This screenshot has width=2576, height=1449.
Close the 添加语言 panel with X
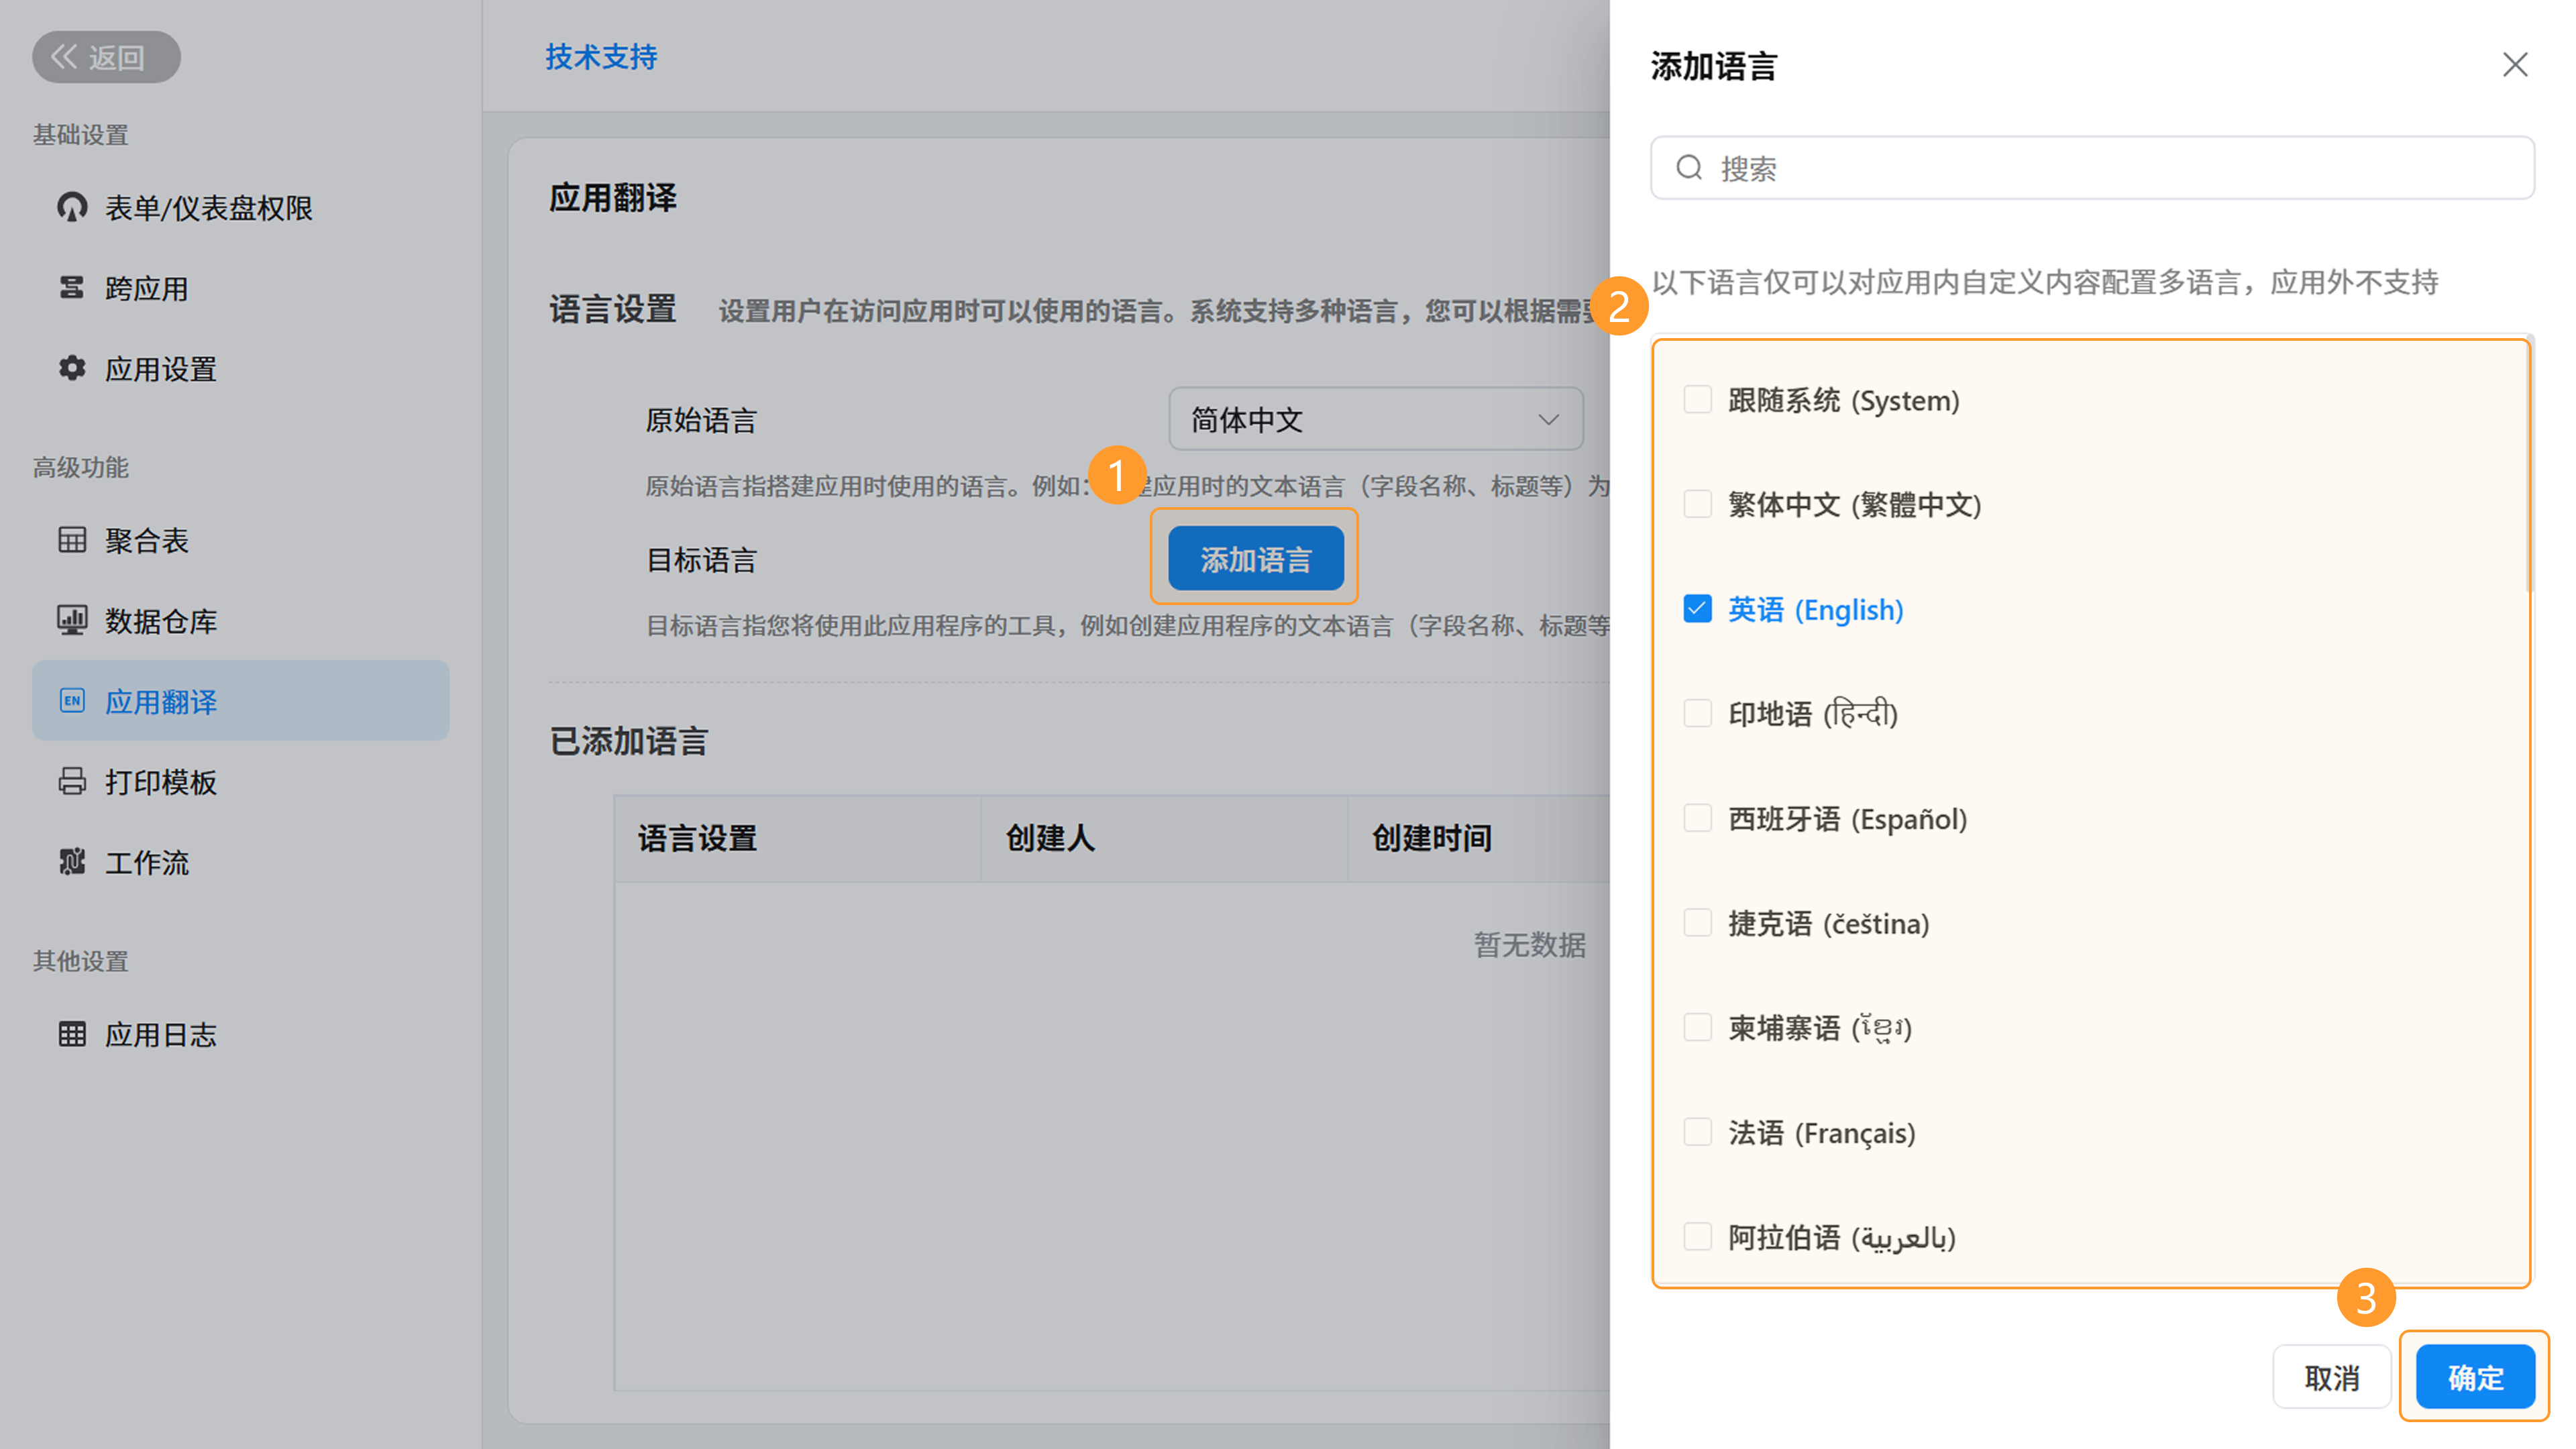pyautogui.click(x=2515, y=65)
